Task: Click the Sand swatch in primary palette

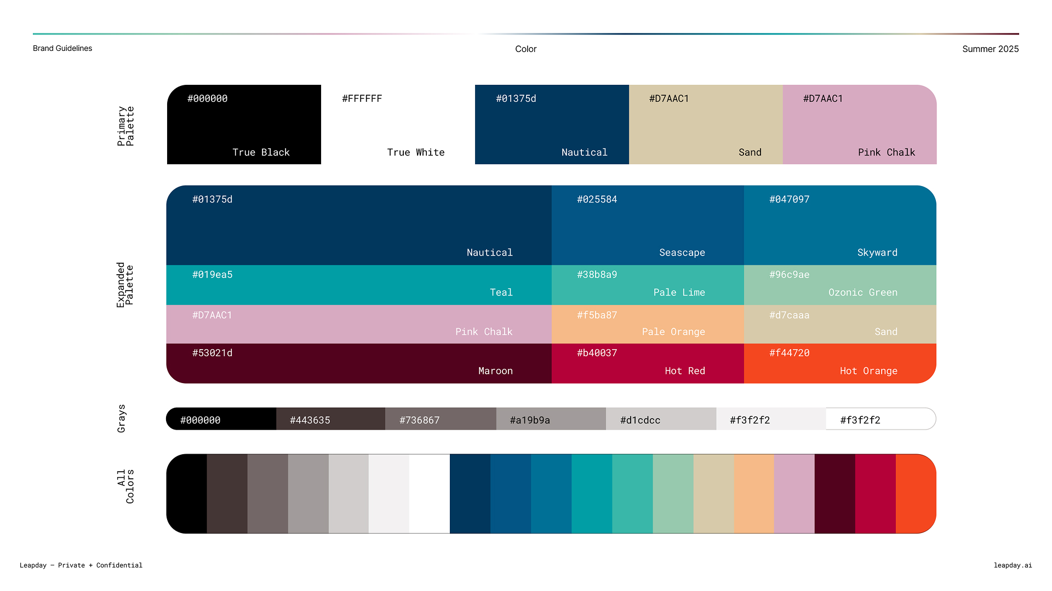Action: [705, 125]
